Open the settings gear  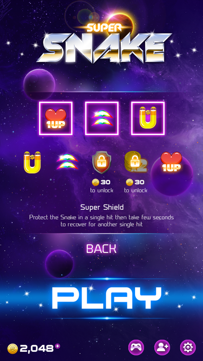pos(188,347)
